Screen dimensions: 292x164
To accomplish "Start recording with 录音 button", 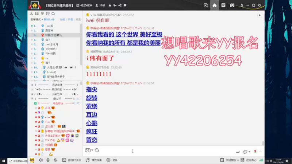I will [112, 160].
